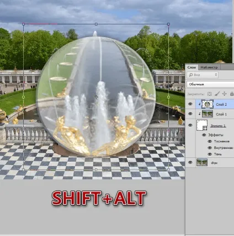The height and width of the screenshot is (236, 234).
Task: Select the Слой 2 layer thumbnail
Action: click(208, 104)
